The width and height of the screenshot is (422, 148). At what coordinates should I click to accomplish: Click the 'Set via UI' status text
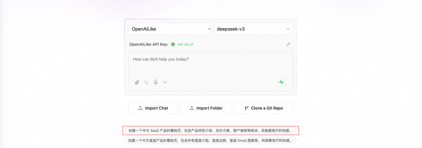pyautogui.click(x=186, y=45)
